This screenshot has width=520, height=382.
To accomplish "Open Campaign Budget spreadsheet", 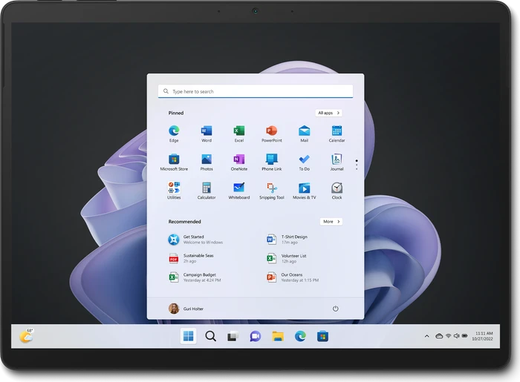I will [195, 277].
